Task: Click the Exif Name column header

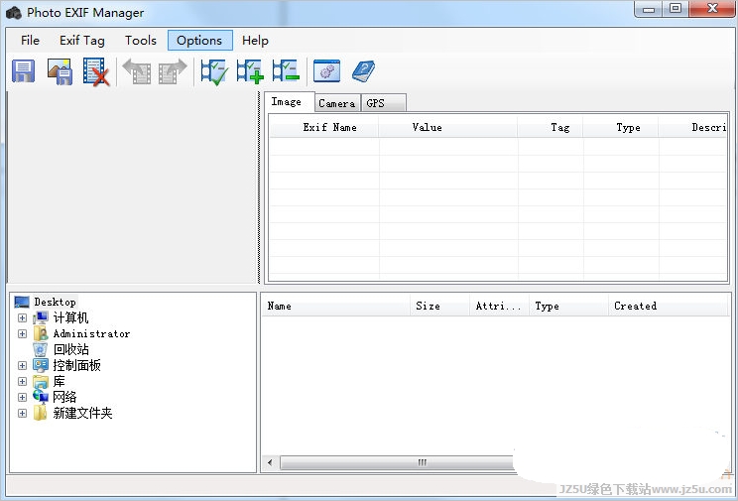Action: coord(324,128)
